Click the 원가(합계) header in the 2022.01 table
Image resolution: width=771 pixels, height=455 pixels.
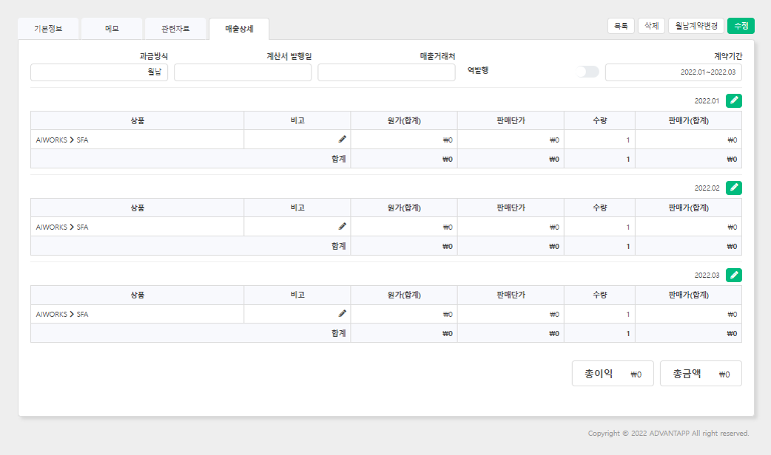click(404, 120)
